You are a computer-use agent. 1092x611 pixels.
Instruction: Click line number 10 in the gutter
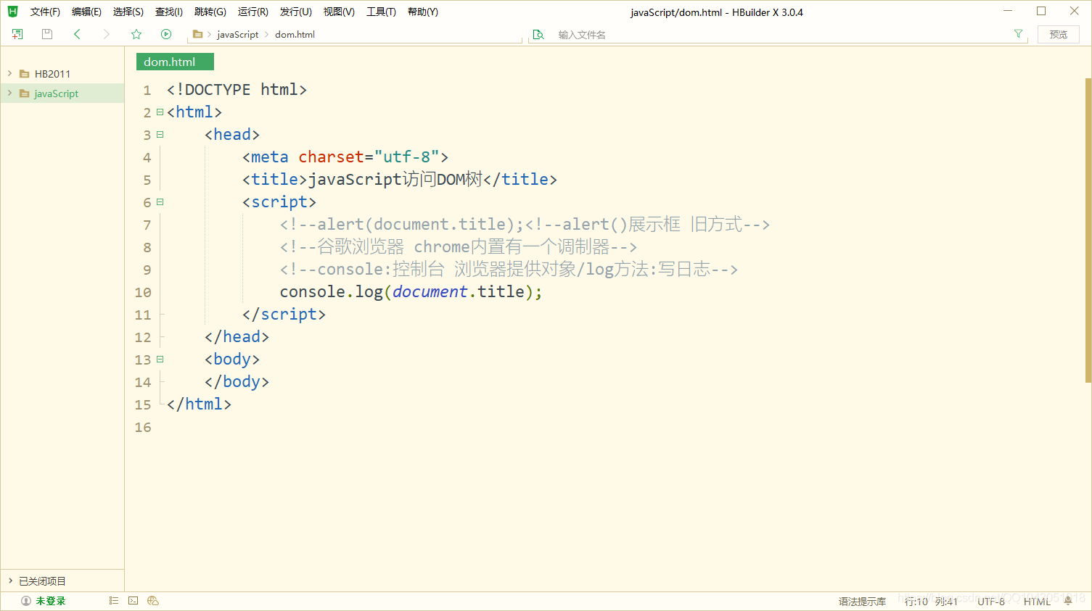pyautogui.click(x=143, y=292)
